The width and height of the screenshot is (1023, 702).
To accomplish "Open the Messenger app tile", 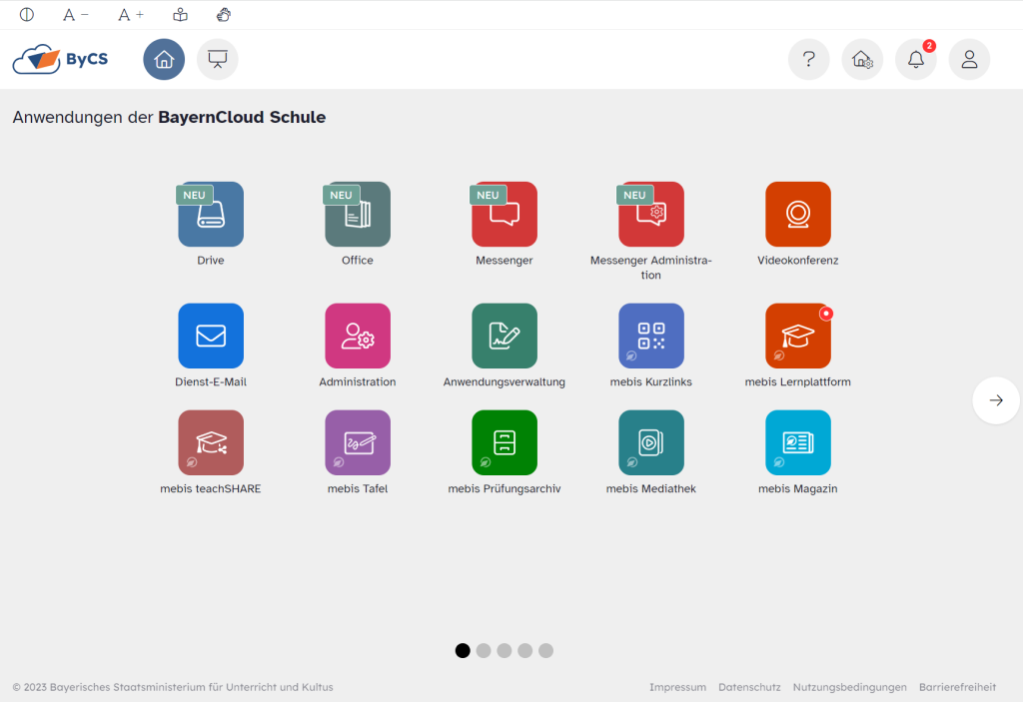I will [505, 214].
